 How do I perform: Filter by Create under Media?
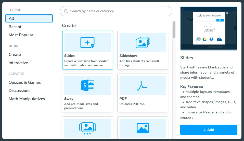[15, 55]
